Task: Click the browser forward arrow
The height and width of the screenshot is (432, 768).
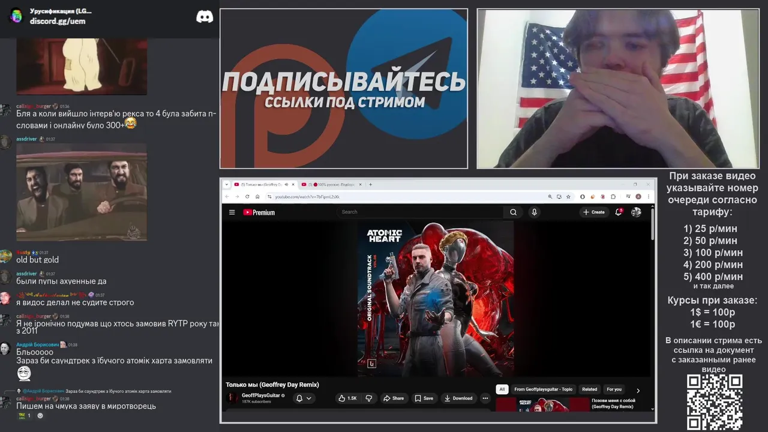Action: pos(237,197)
